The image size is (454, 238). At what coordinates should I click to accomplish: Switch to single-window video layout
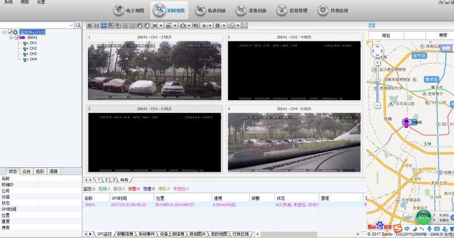coord(90,25)
